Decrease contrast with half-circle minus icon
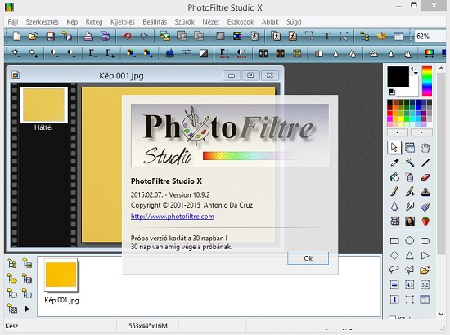Image resolution: width=450 pixels, height=335 pixels. [54, 53]
